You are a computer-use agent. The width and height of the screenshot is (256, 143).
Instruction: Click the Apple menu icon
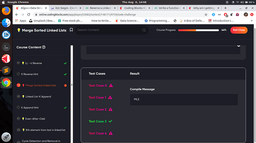(x=3, y=2)
